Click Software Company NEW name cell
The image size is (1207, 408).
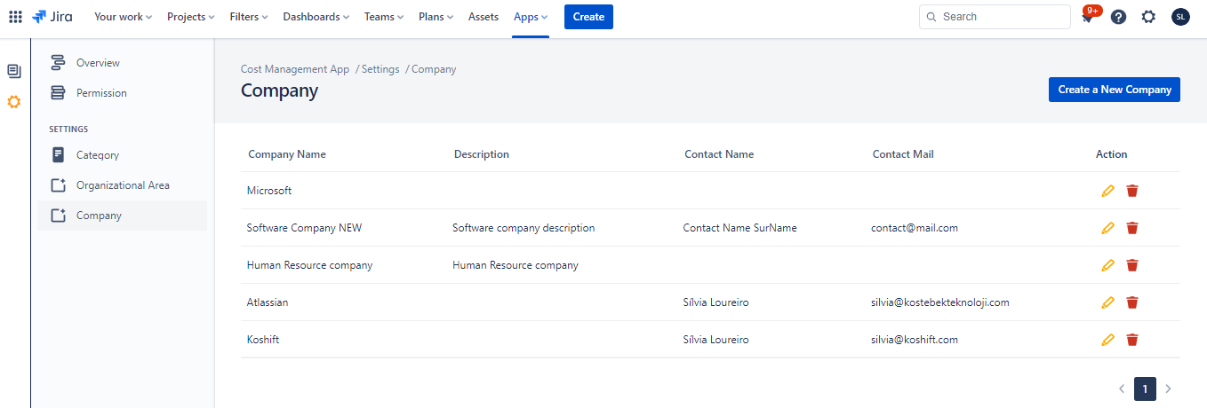point(304,228)
